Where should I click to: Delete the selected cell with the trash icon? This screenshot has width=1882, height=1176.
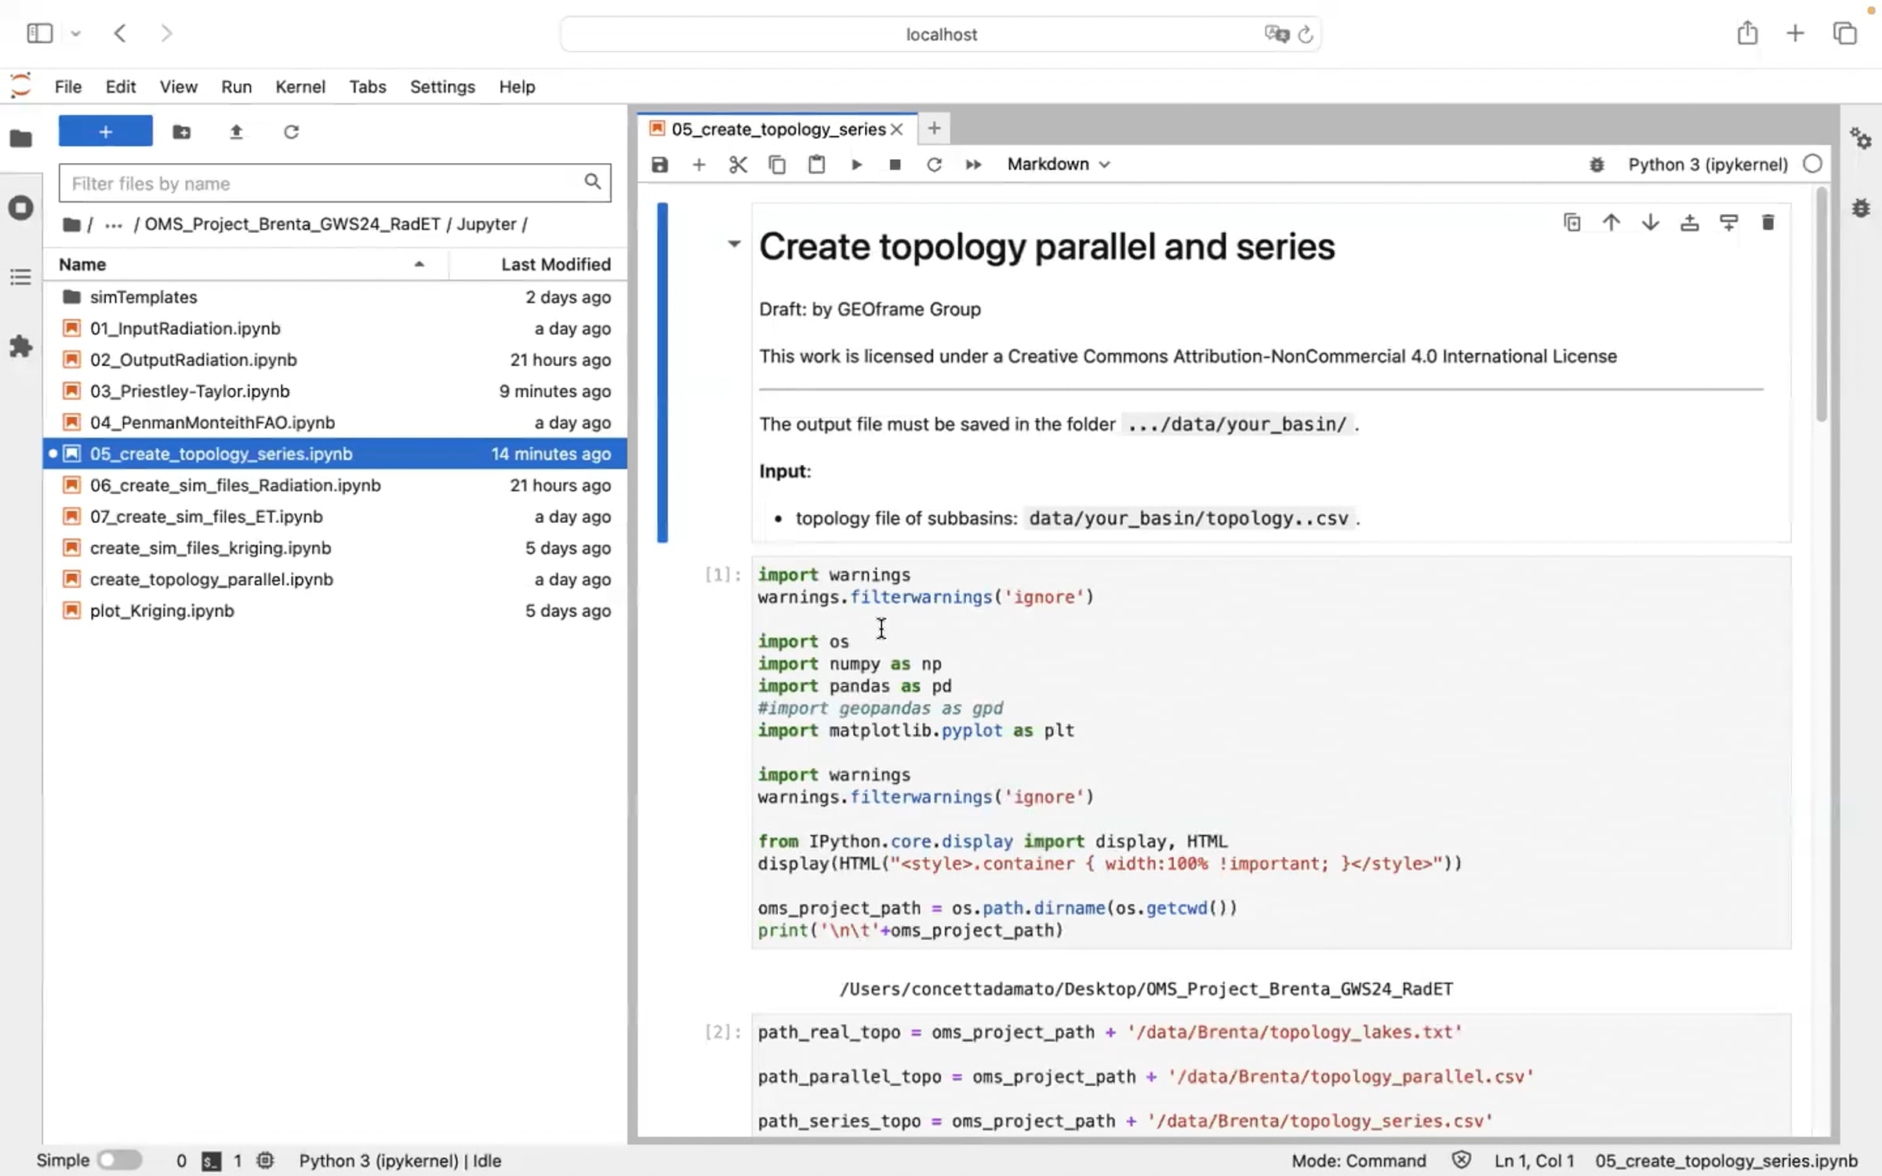coord(1768,223)
